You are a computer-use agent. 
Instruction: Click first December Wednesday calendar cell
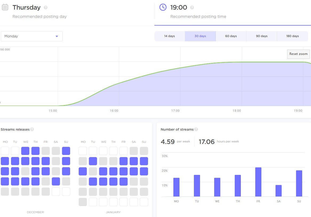pyautogui.click(x=25, y=151)
